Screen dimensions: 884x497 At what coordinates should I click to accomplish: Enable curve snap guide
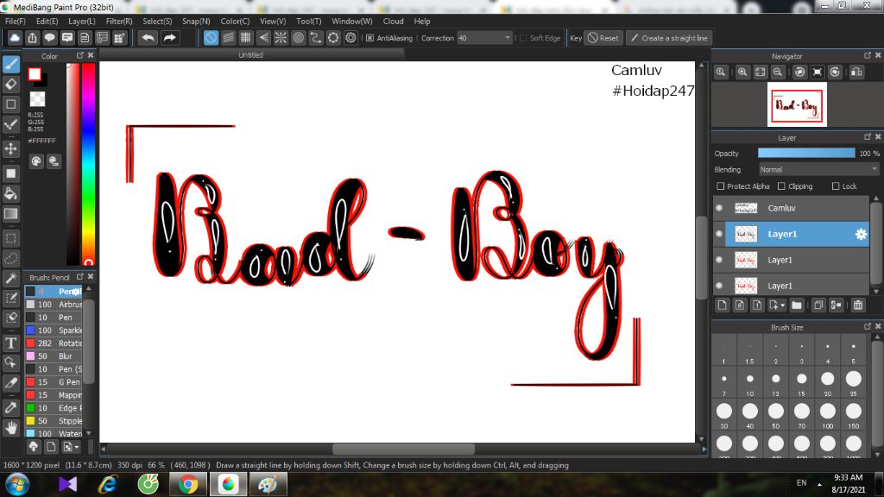point(316,38)
